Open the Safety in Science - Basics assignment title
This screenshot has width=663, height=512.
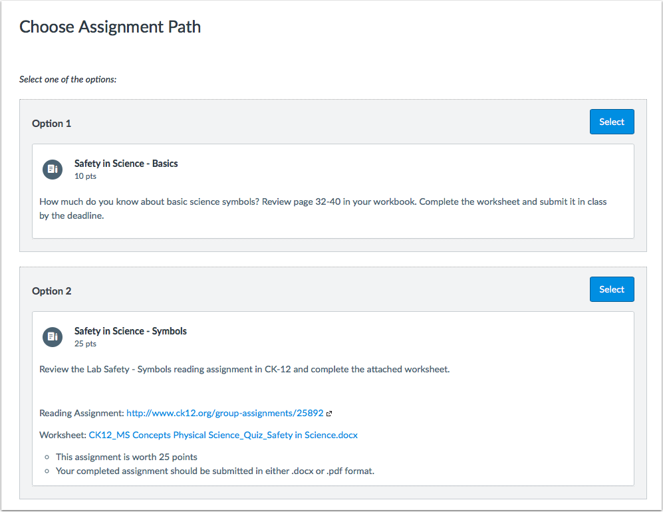[126, 164]
